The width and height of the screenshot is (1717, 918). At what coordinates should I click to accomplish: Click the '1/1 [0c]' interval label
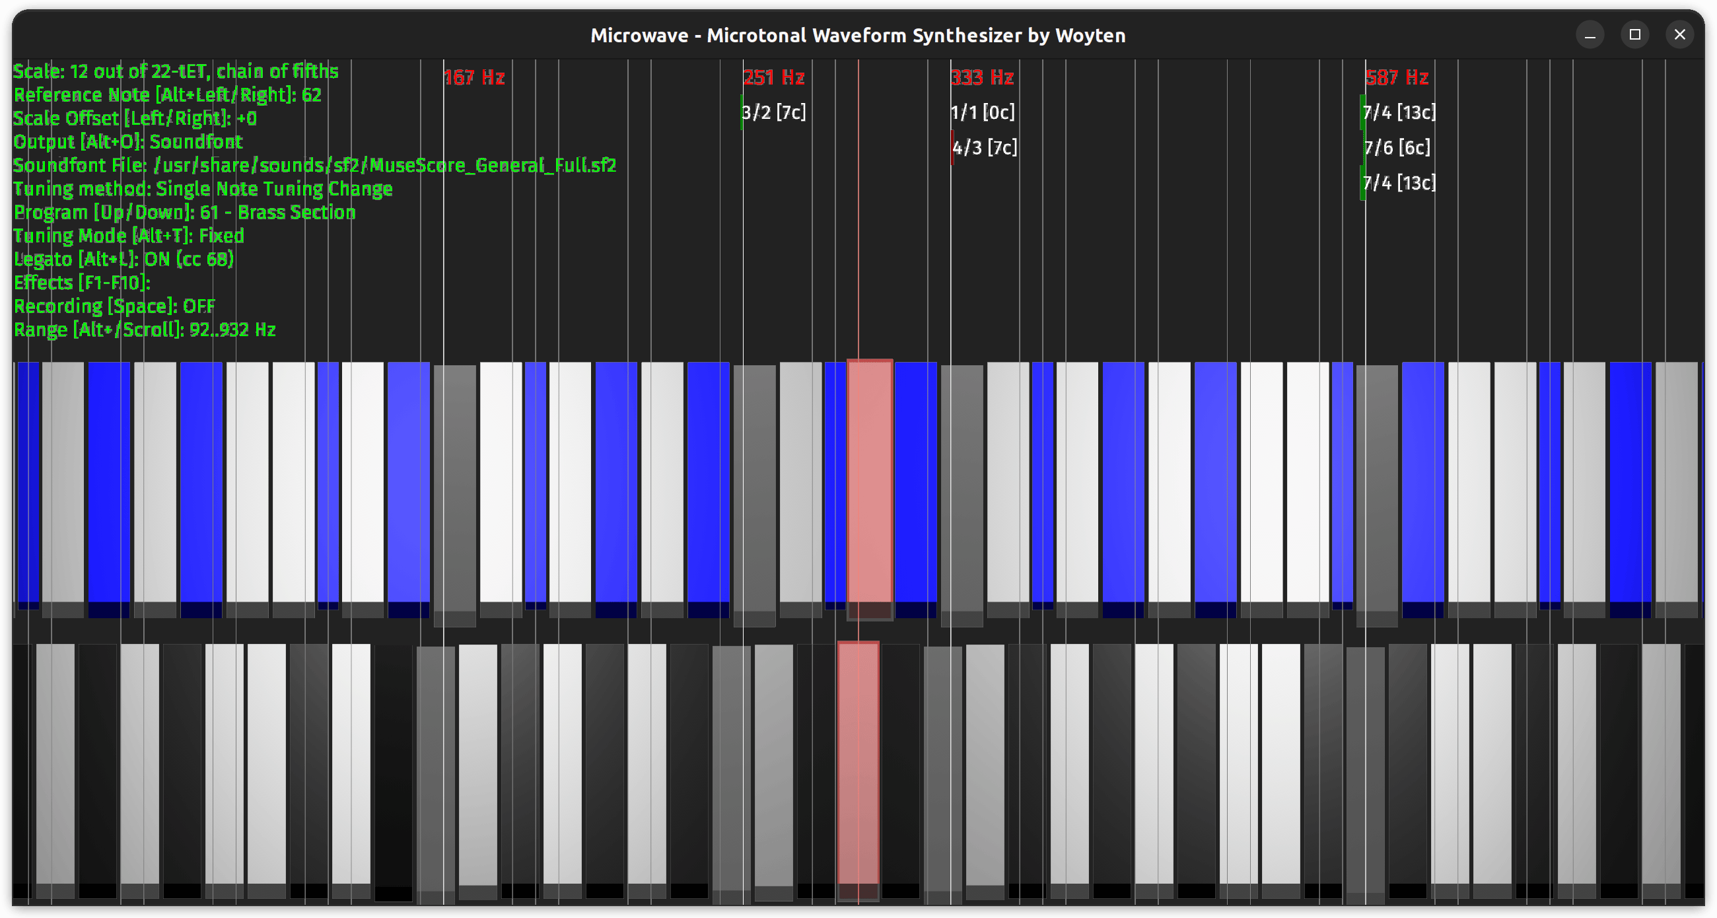(983, 113)
